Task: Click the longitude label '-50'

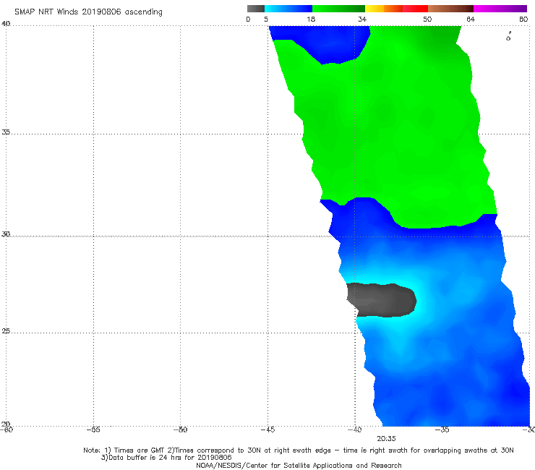Action: 181,430
